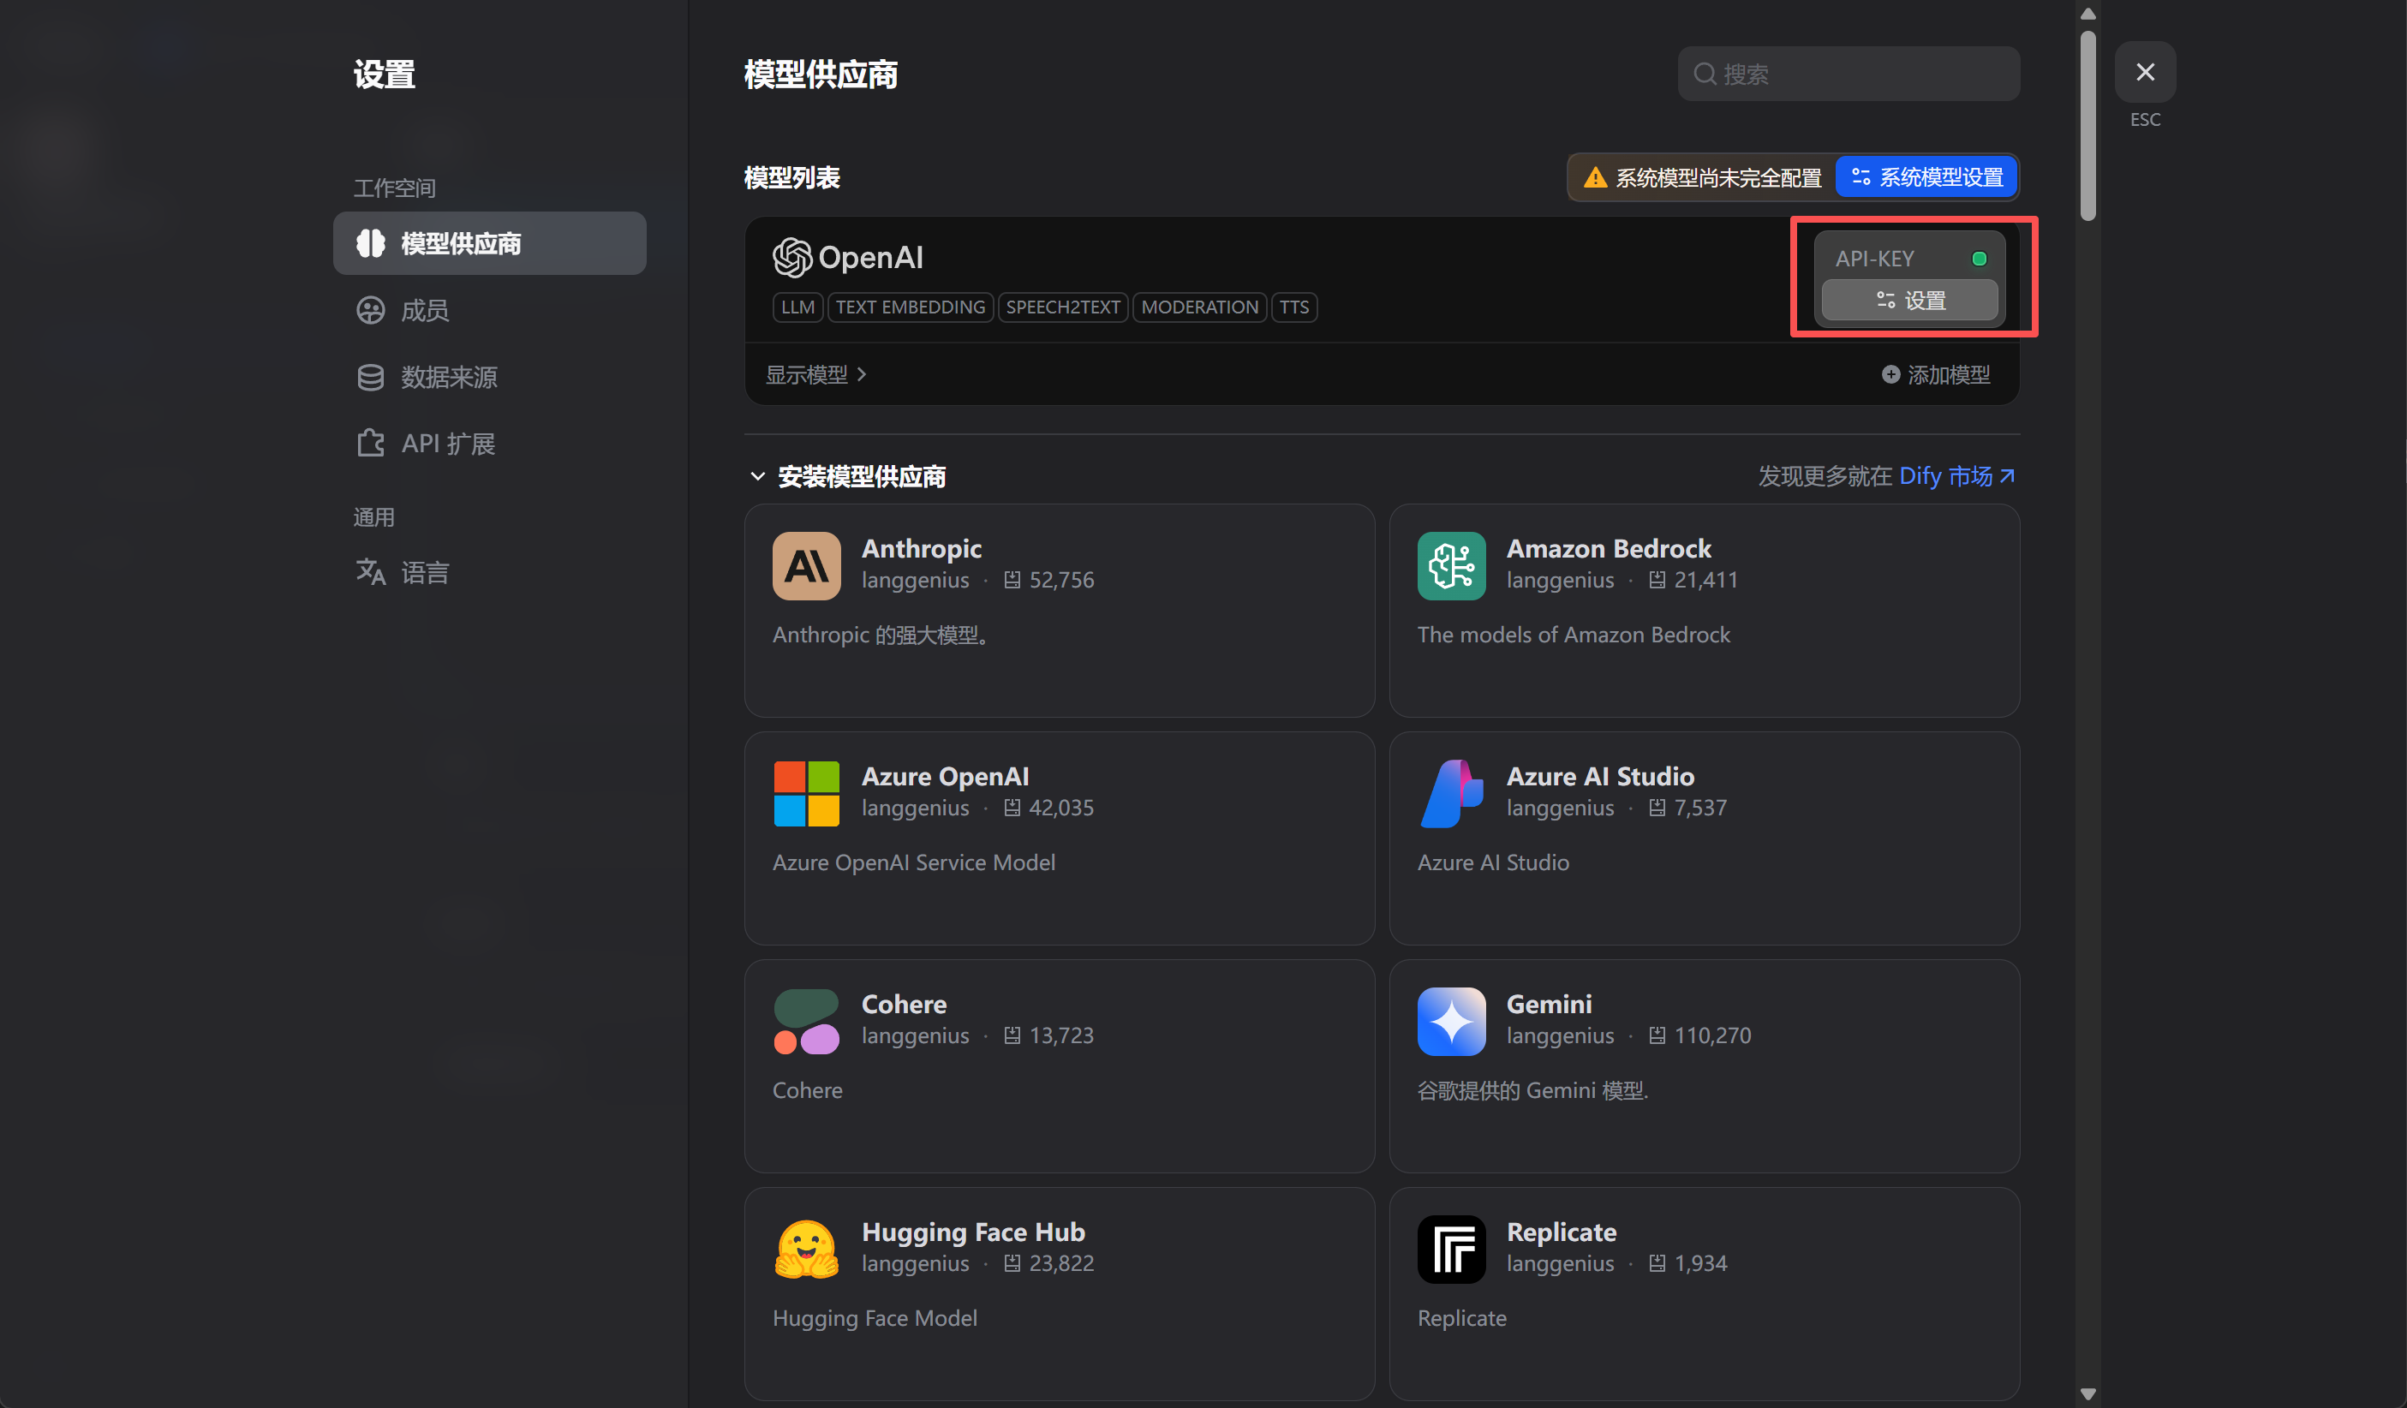Viewport: 2407px width, 1408px height.
Task: Open the Anthropic provider card title
Action: [921, 548]
